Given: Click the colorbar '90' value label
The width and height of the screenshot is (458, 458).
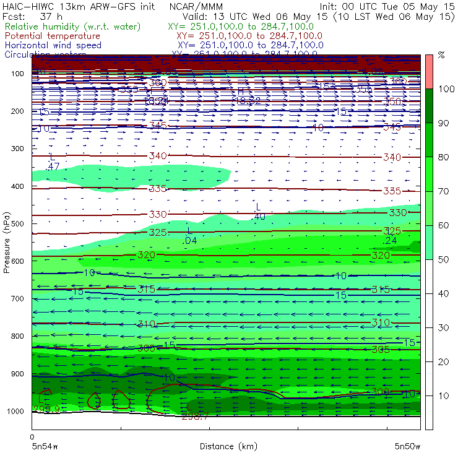Looking at the screenshot, I should click(443, 123).
